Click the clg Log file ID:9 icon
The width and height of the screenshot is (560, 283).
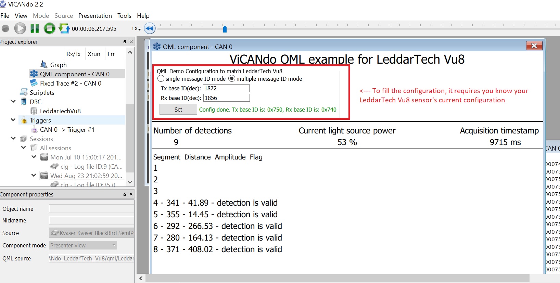pos(54,166)
